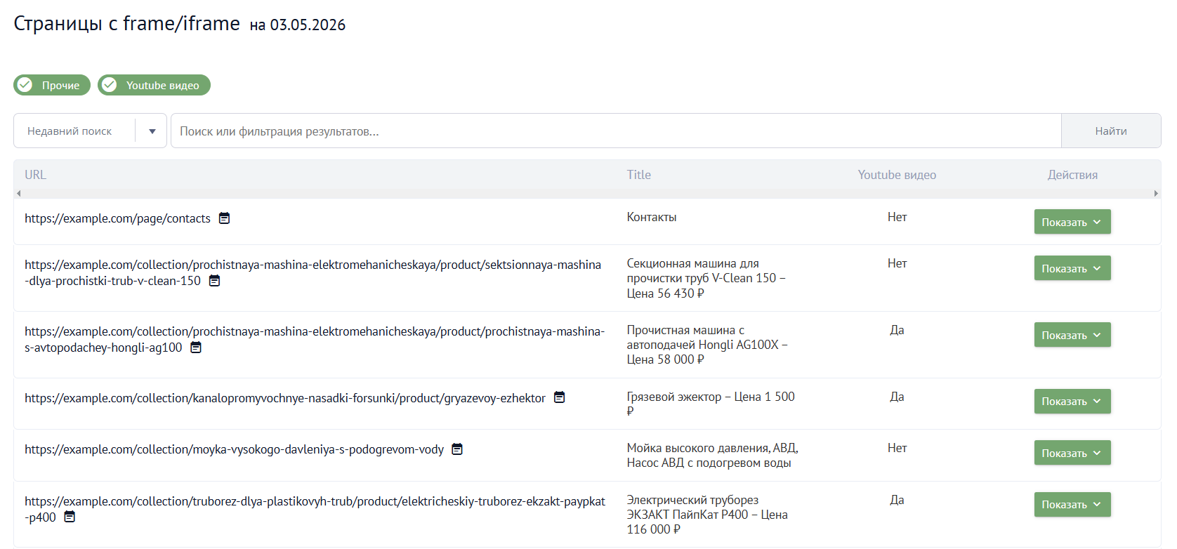The height and width of the screenshot is (549, 1177).
Task: Expand Показать for ЭКЗАКТ ПайпКат P400 row
Action: click(x=1072, y=504)
